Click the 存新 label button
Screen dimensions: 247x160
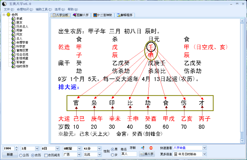point(133,148)
